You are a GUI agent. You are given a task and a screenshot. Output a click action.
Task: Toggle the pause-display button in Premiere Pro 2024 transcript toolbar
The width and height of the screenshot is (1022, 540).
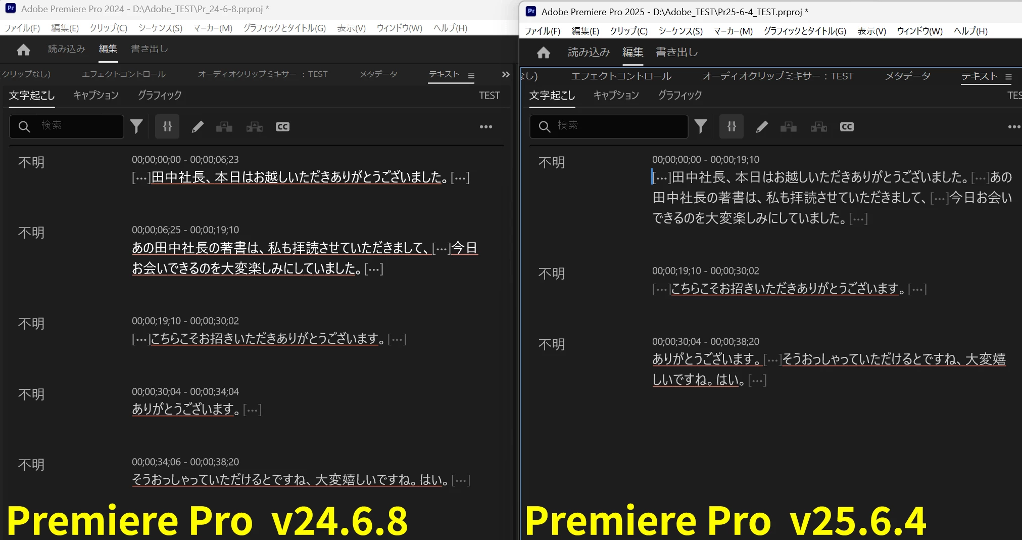(167, 126)
